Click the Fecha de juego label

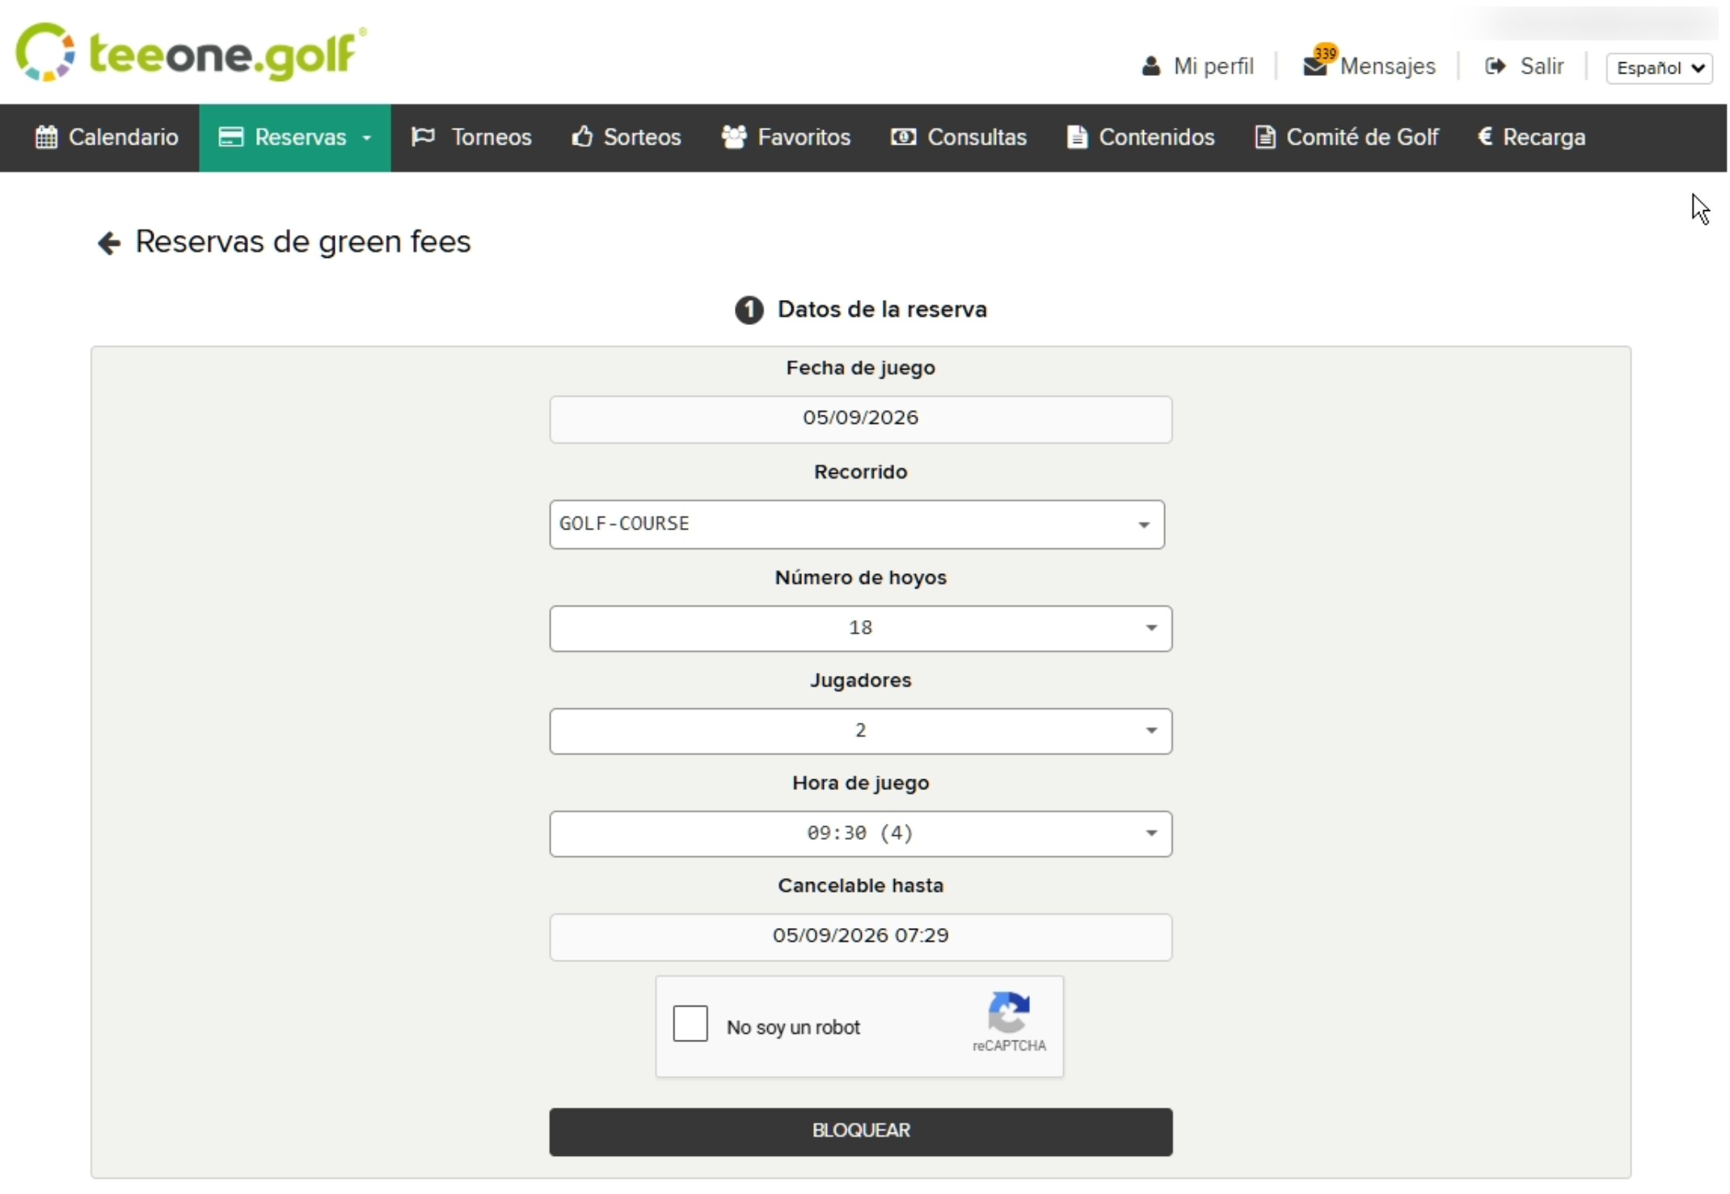pos(861,369)
